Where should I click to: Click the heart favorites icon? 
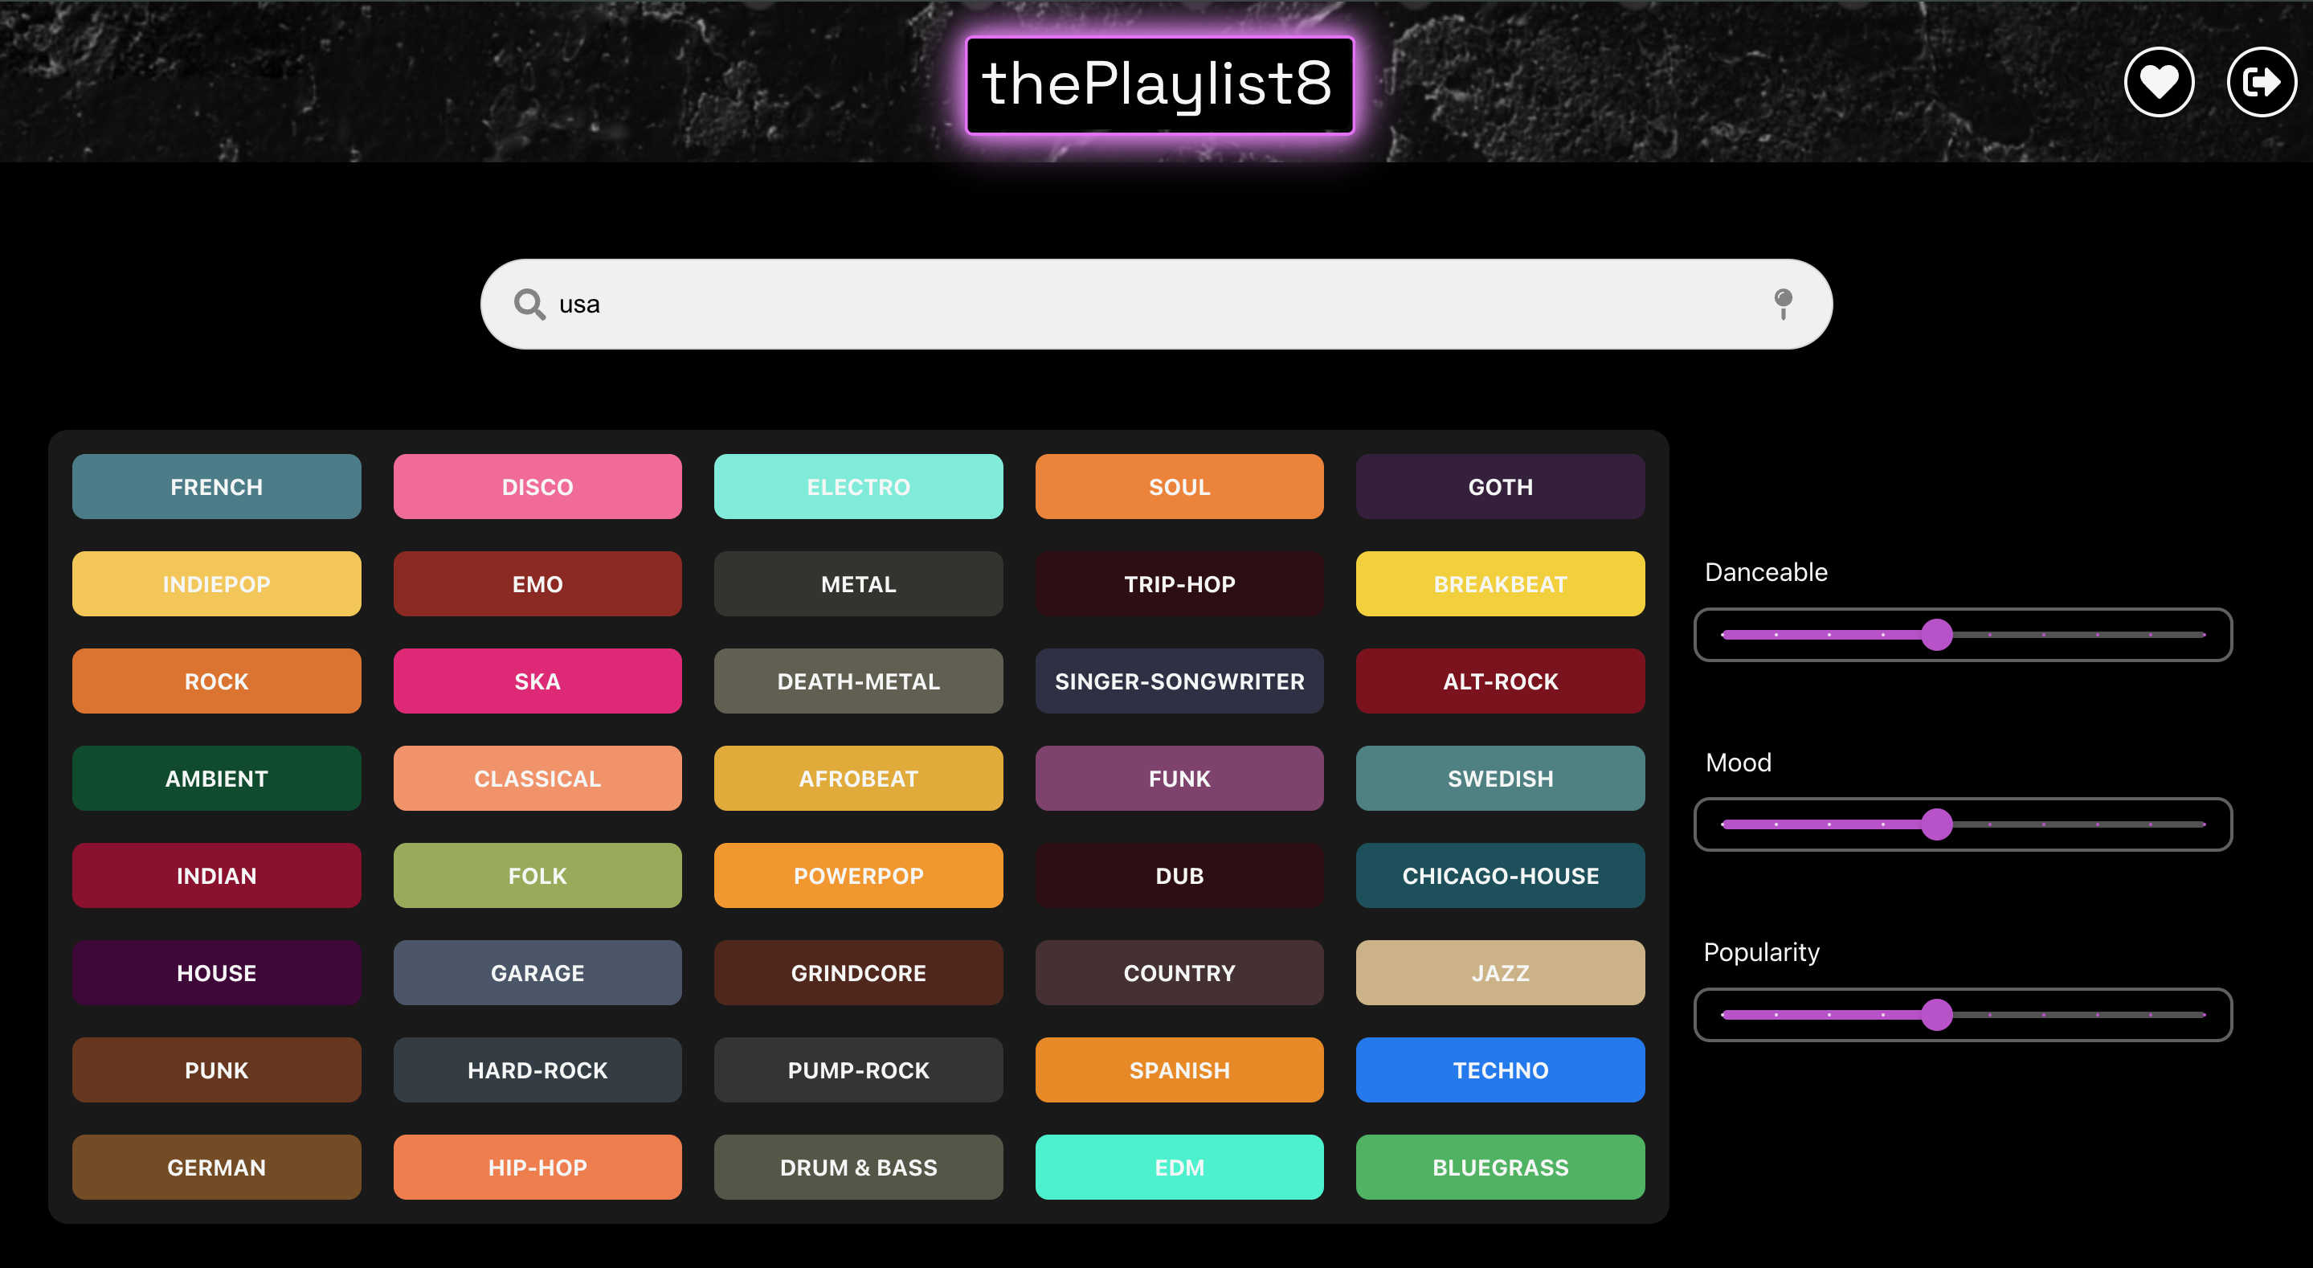pos(2159,83)
